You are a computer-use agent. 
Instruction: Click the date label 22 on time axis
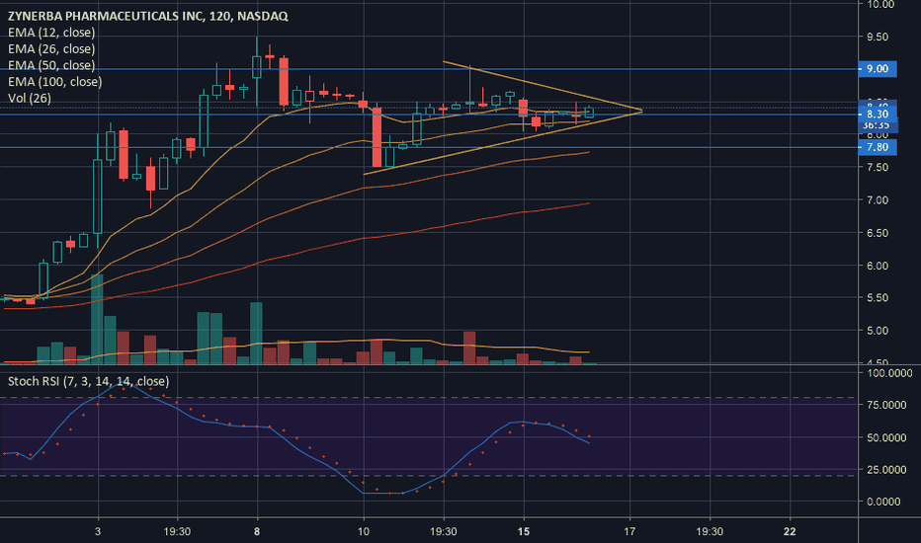coord(790,531)
